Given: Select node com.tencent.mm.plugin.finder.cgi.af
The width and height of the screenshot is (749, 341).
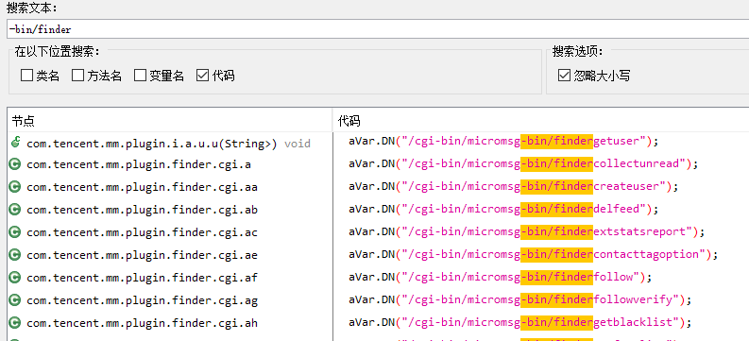Looking at the screenshot, I should tap(143, 278).
